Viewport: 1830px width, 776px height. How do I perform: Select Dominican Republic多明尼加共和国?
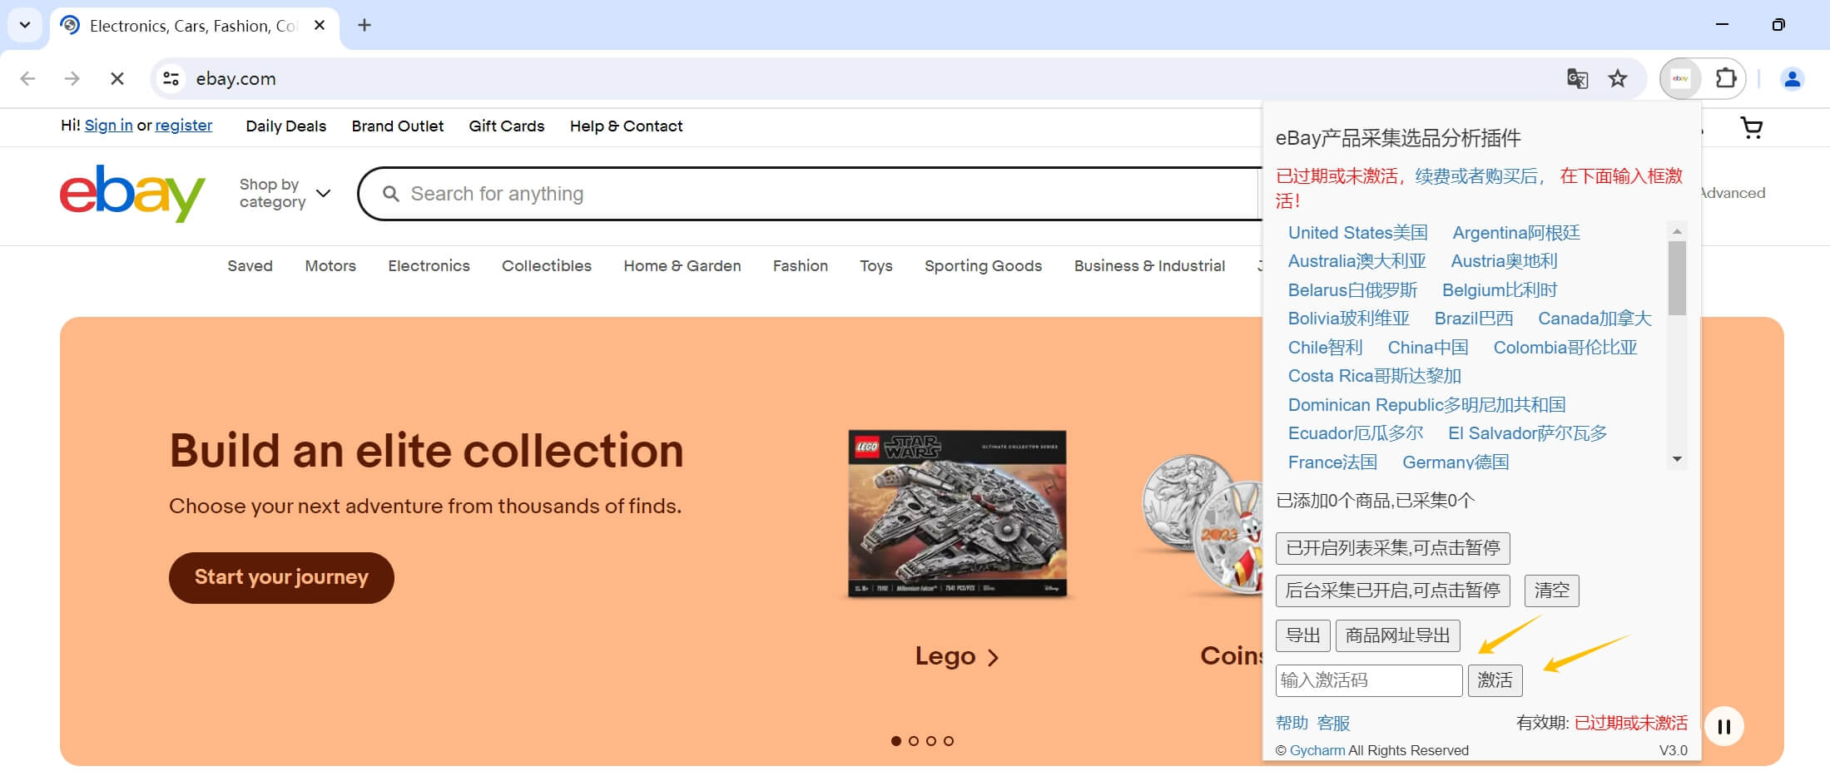(x=1426, y=405)
